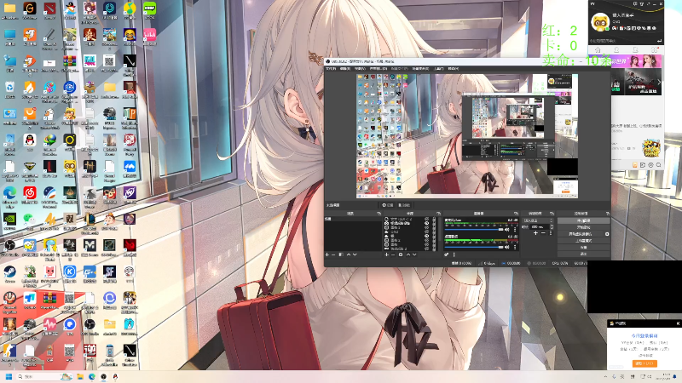Open NVIDIA desktop icon
The height and width of the screenshot is (383, 682).
(9, 220)
